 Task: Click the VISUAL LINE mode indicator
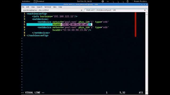[x=33, y=93]
